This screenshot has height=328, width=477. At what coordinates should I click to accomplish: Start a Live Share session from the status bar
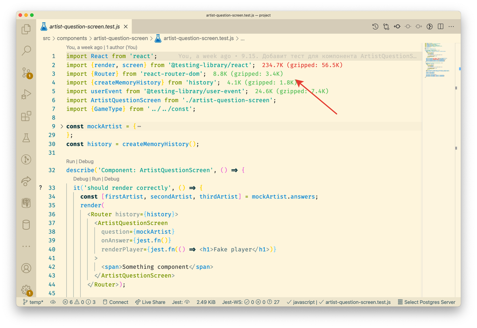(150, 302)
